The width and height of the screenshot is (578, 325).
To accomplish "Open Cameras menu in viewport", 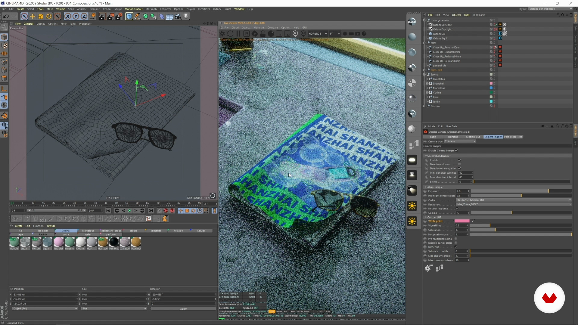I will pos(29,24).
